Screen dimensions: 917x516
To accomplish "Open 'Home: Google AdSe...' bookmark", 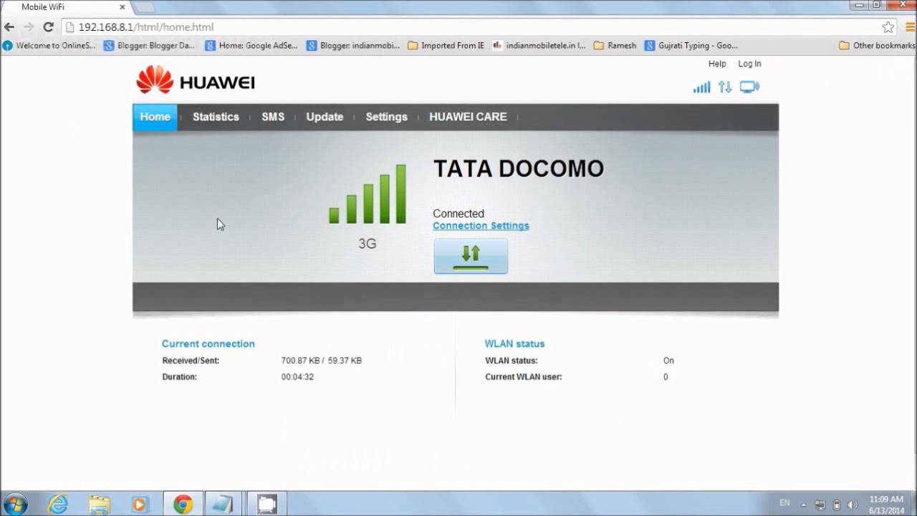I will 251,45.
